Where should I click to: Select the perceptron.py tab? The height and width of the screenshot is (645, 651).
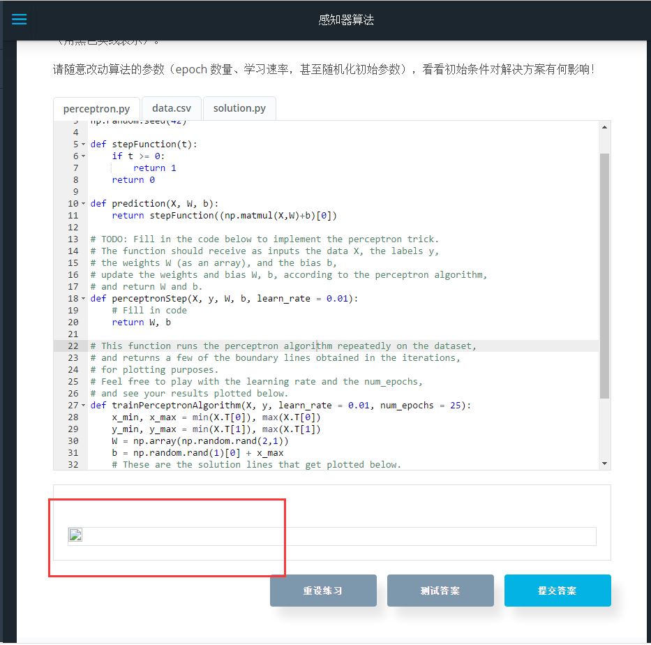pyautogui.click(x=96, y=108)
